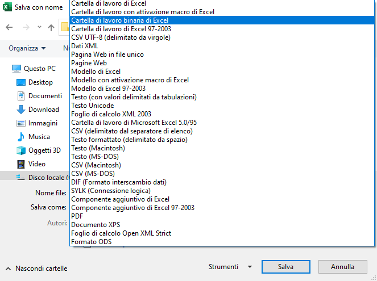The image size is (377, 281).
Task: Choose Cartella di lavoro Microsoft Excel 5.0/95
Action: [222, 123]
